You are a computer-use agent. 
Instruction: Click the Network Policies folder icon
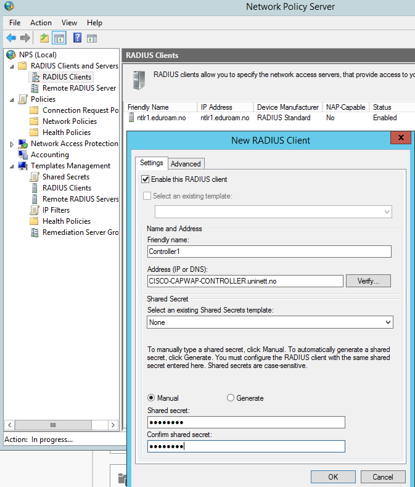tap(34, 121)
